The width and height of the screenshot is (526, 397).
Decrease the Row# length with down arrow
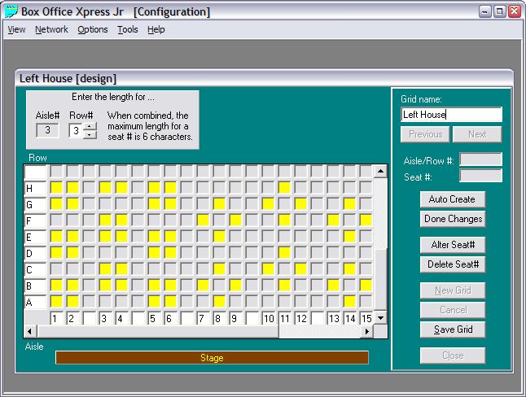[x=90, y=134]
